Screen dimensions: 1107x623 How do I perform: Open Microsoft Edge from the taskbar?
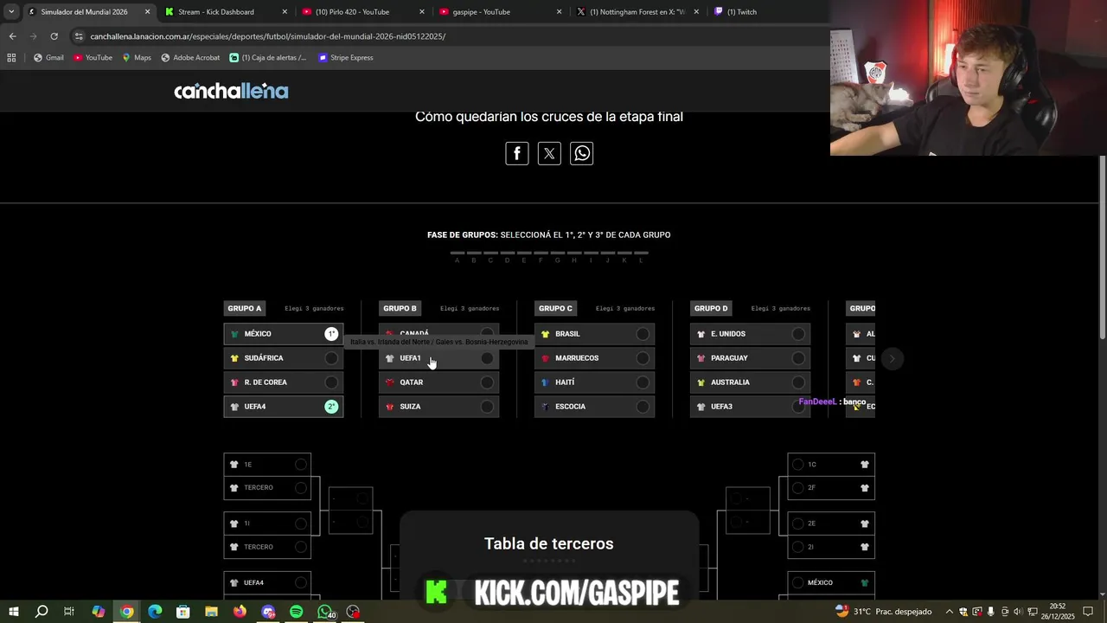coord(155,612)
